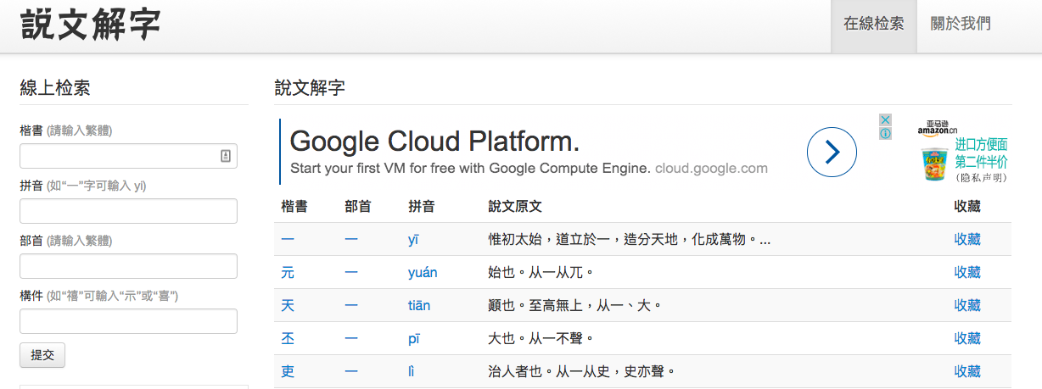
Task: Click 收藏 in the yī row
Action: [x=967, y=239]
